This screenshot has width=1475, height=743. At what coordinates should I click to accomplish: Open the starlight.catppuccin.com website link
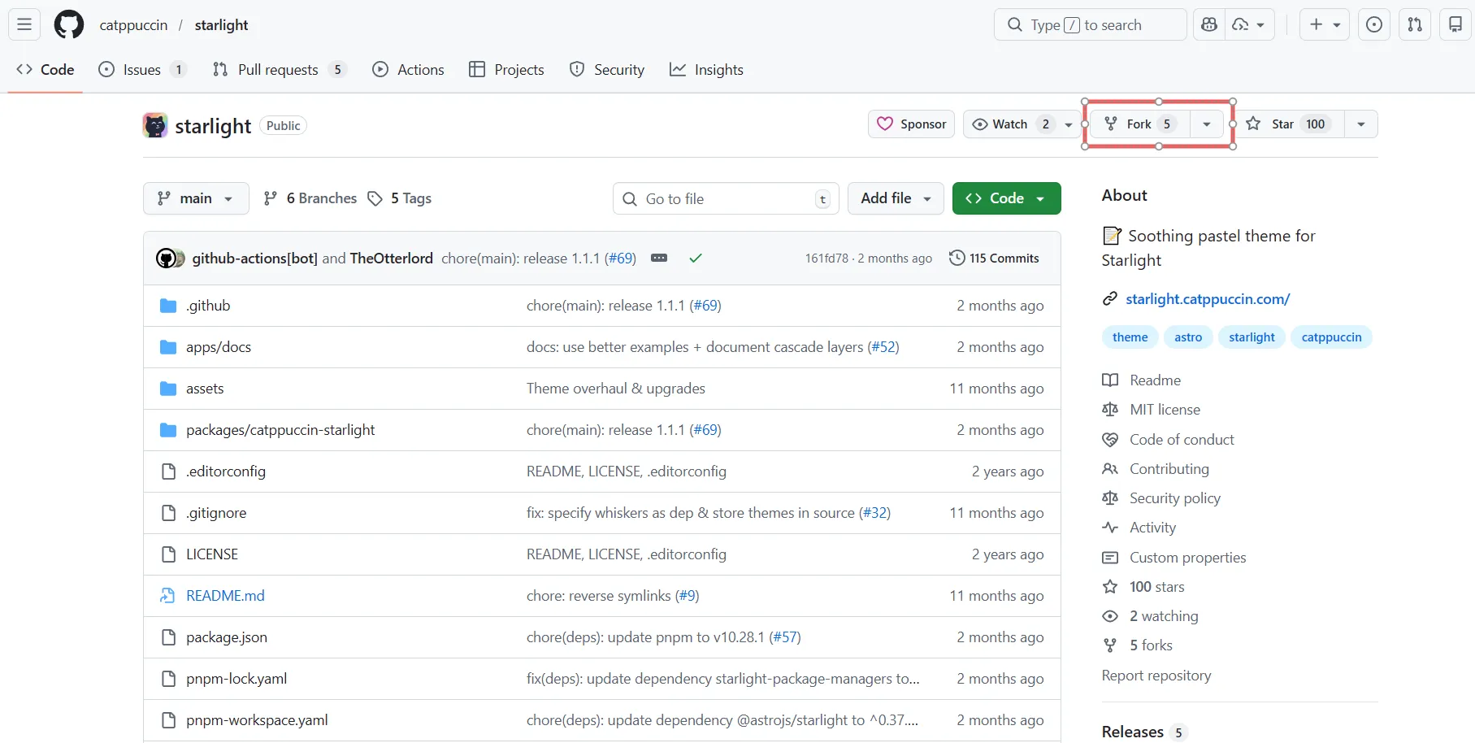1208,299
